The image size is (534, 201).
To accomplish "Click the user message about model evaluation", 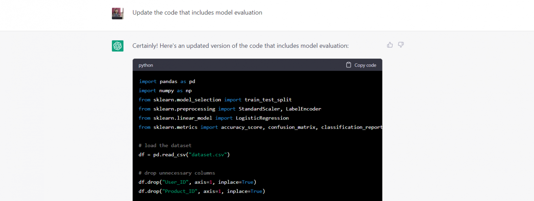I will pos(197,12).
